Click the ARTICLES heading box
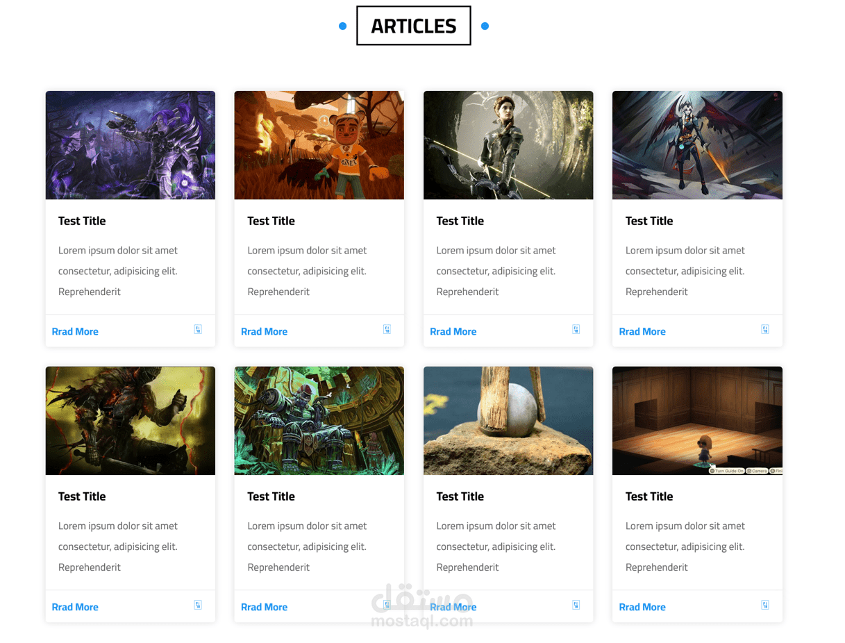845x643 pixels. pyautogui.click(x=414, y=26)
